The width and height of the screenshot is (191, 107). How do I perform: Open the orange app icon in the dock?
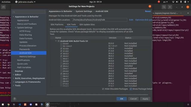pyautogui.click(x=25, y=104)
